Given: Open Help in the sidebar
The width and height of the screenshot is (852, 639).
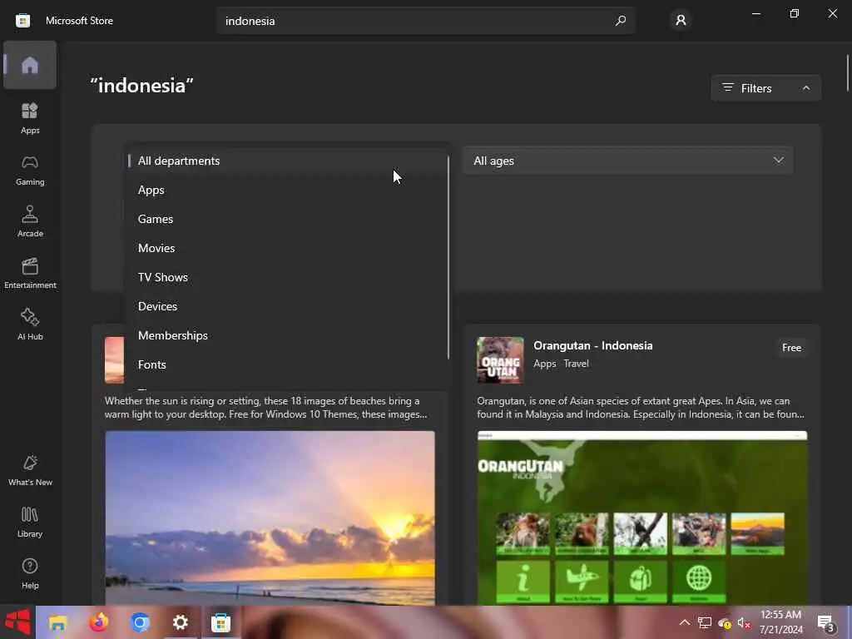Looking at the screenshot, I should pyautogui.click(x=30, y=573).
